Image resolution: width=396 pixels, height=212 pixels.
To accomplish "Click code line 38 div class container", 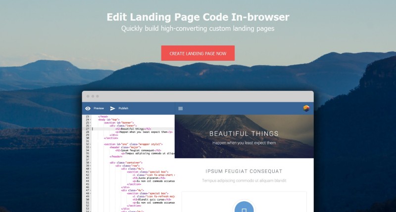I will [126, 163].
